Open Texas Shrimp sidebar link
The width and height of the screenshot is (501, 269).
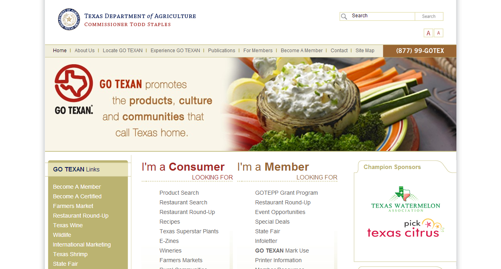70,254
